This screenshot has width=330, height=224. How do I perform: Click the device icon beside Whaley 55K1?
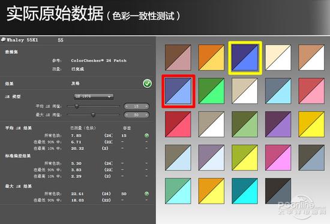point(3,40)
